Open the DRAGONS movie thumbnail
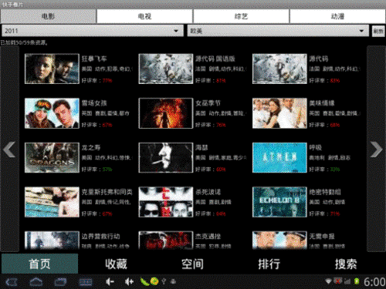Viewport: 386px width, 289px height. pos(52,157)
